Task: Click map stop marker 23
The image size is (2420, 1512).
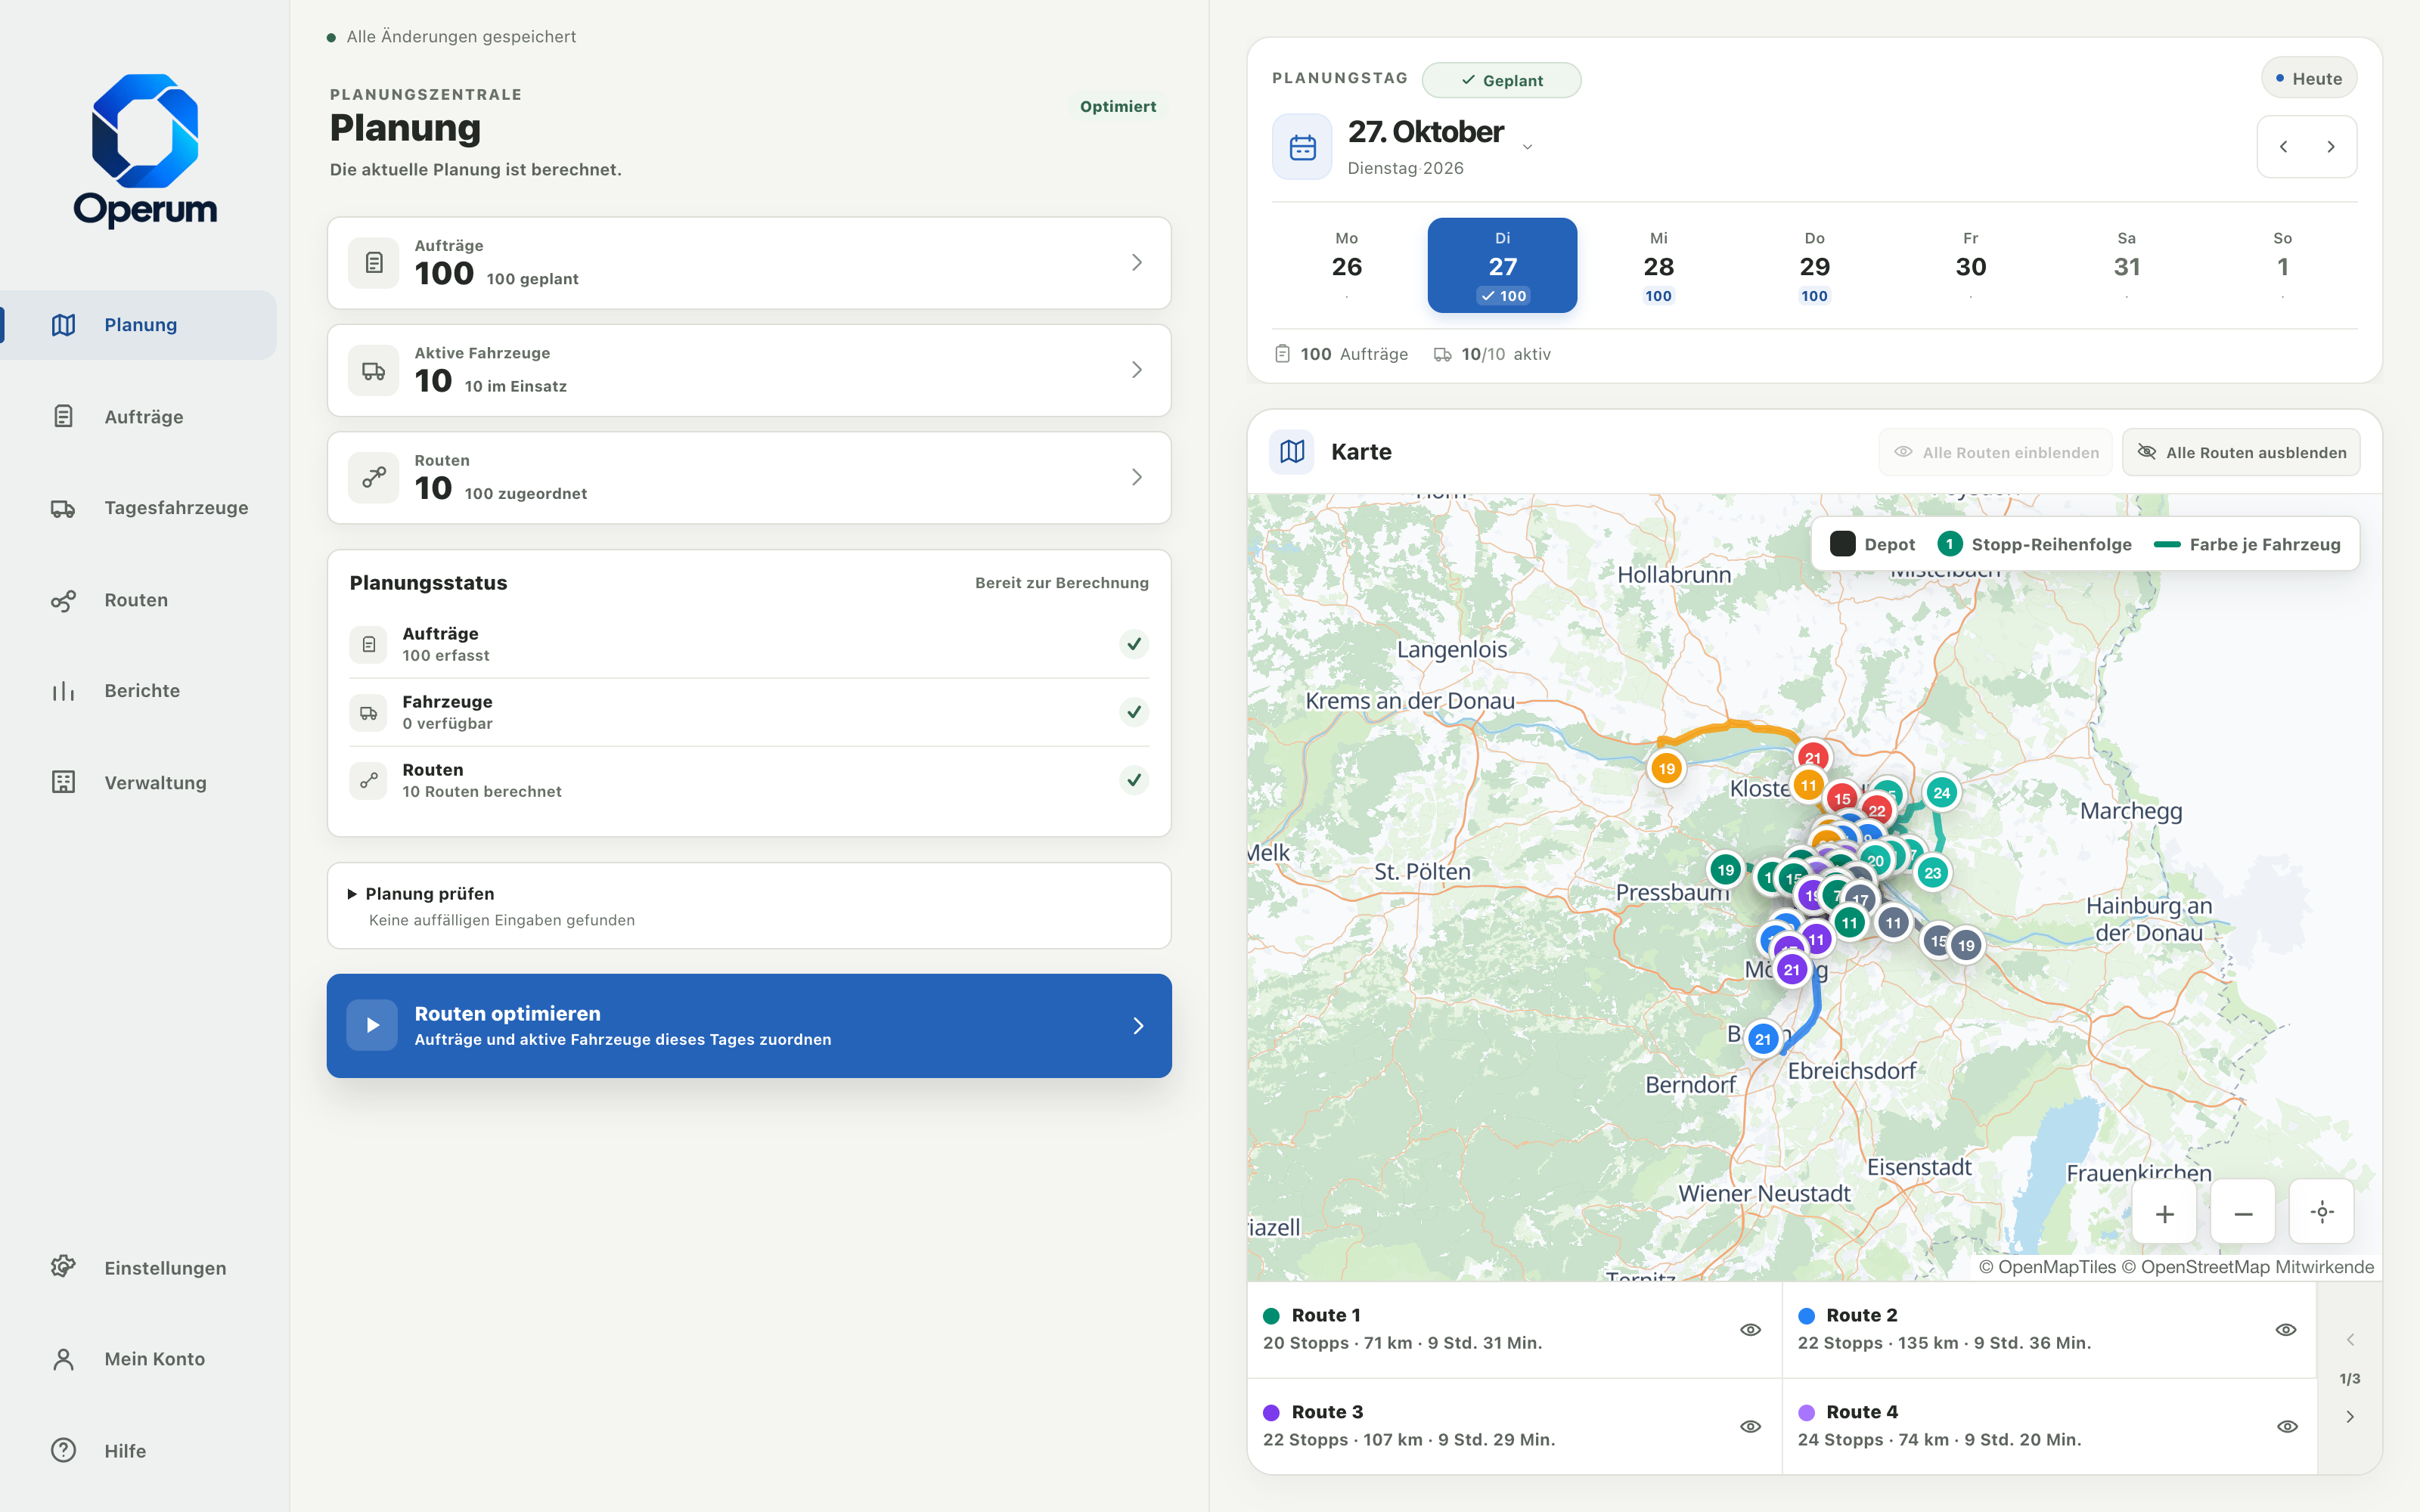Action: tap(1932, 873)
